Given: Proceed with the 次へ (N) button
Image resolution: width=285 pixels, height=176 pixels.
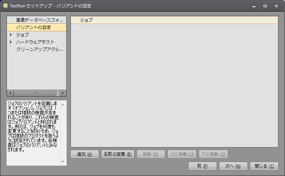Looking at the screenshot, I should point(233,166).
